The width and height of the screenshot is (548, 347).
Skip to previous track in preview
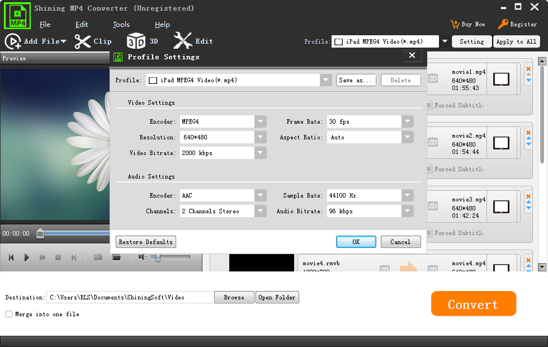11,257
